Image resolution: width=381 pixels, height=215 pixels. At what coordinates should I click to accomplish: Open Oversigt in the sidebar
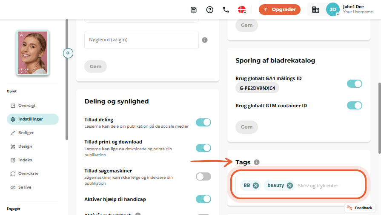(x=33, y=106)
